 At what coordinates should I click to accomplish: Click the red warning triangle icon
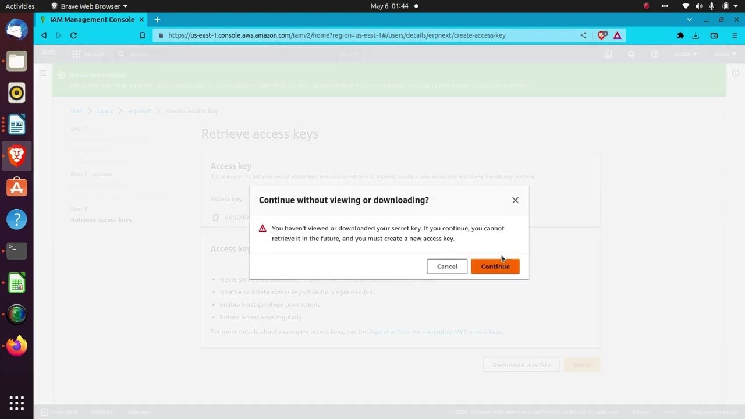pyautogui.click(x=262, y=229)
